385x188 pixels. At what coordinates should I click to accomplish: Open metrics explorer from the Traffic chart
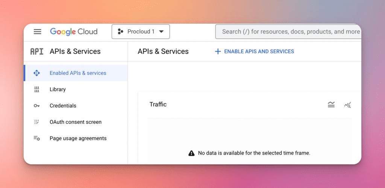347,105
